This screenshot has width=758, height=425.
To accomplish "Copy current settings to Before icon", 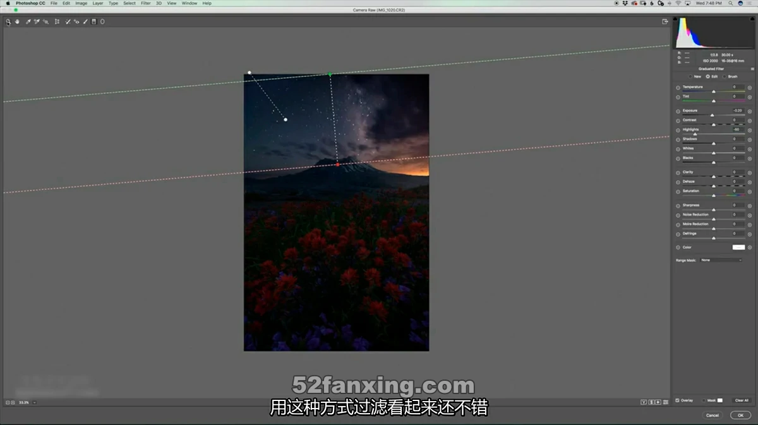I will [658, 402].
